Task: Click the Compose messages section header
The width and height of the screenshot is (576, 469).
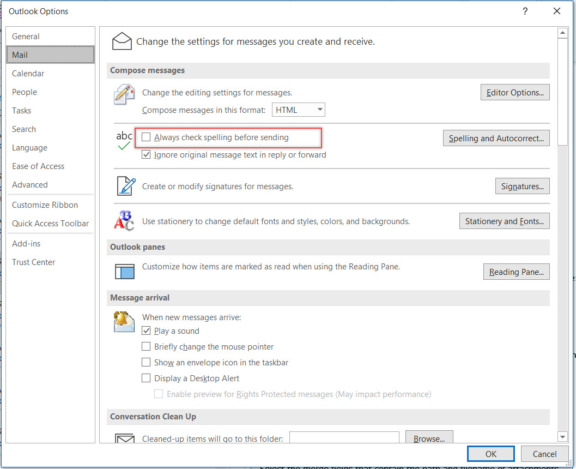Action: click(328, 70)
